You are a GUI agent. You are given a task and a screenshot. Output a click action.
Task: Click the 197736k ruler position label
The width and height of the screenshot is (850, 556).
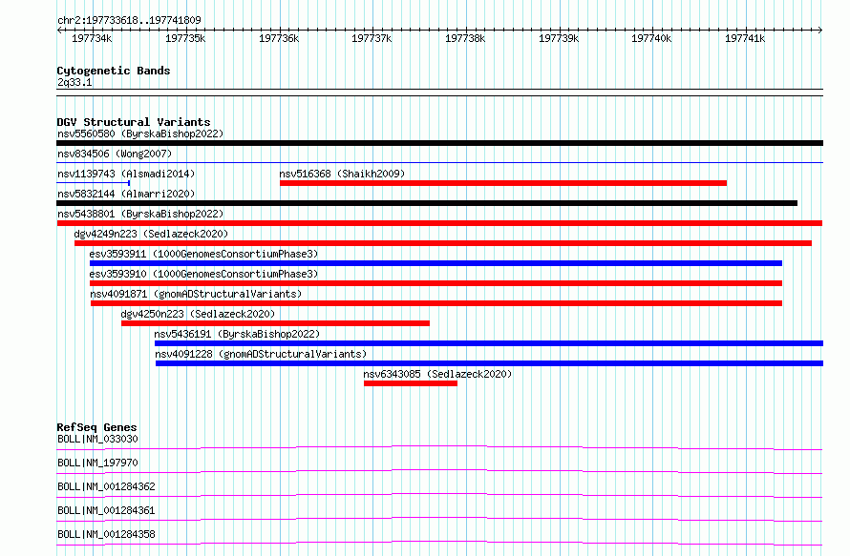tap(279, 38)
